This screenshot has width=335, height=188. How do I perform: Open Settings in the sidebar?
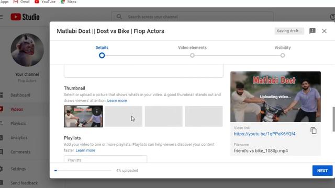(18, 169)
